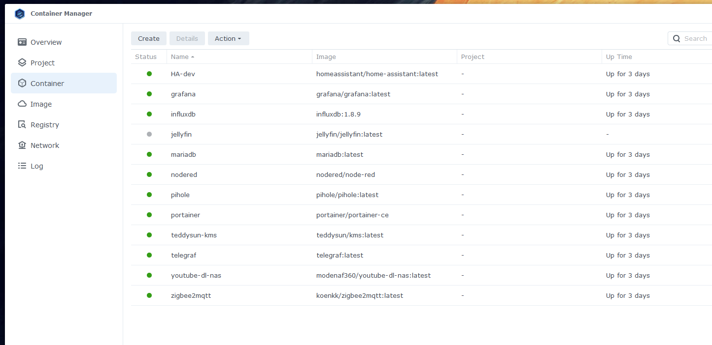Click the Network house icon in sidebar
This screenshot has height=345, width=712.
22,145
